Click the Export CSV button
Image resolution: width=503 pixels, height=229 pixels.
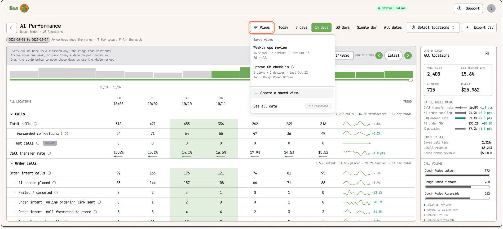pyautogui.click(x=479, y=28)
